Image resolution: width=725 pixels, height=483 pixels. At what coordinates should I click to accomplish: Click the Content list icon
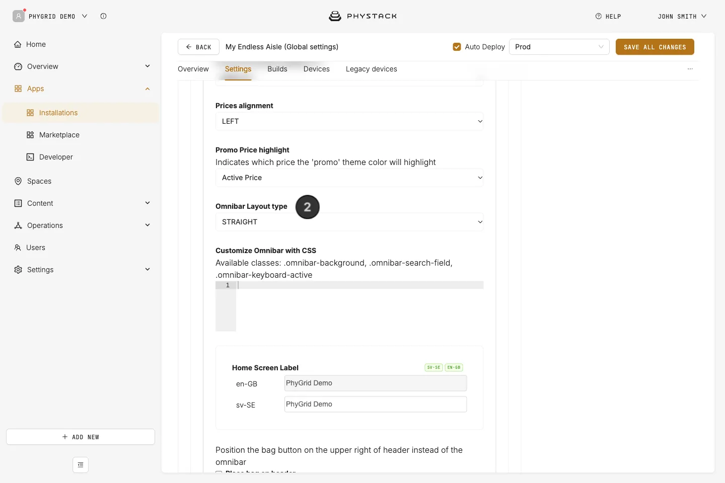coord(18,203)
